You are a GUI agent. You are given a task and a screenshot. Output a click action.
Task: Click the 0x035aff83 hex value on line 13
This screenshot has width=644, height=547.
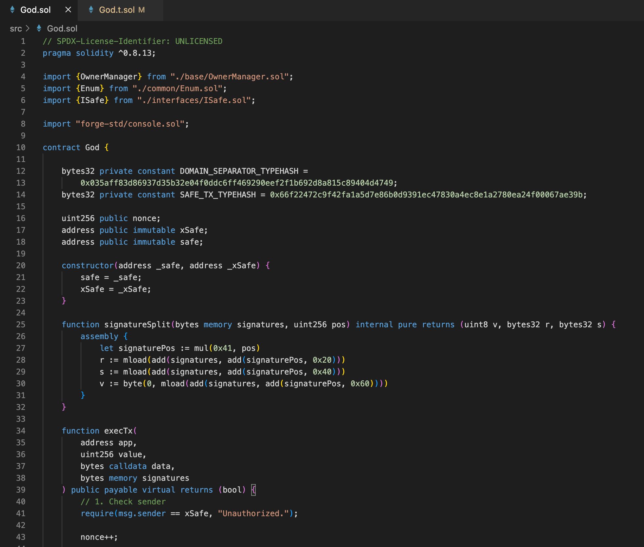pyautogui.click(x=237, y=183)
